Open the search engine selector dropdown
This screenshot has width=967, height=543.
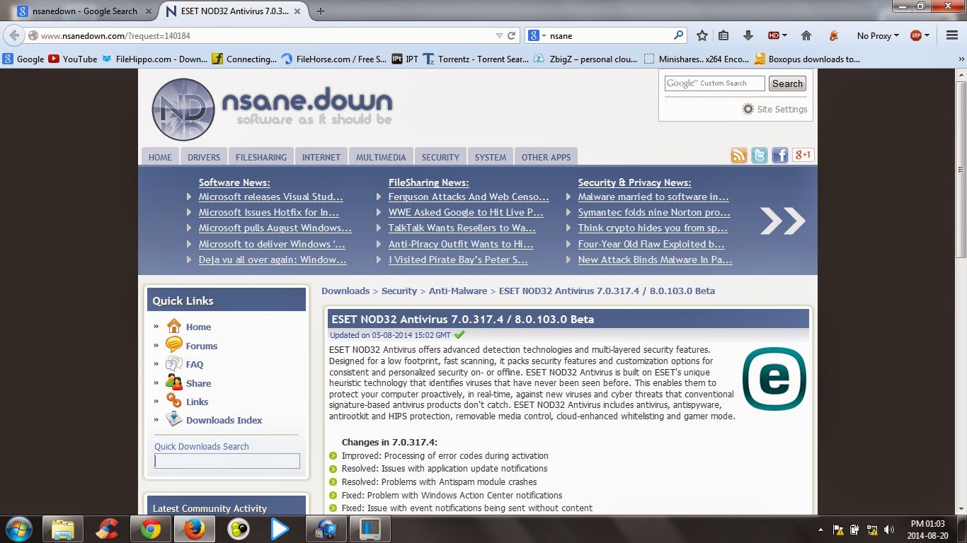[537, 35]
